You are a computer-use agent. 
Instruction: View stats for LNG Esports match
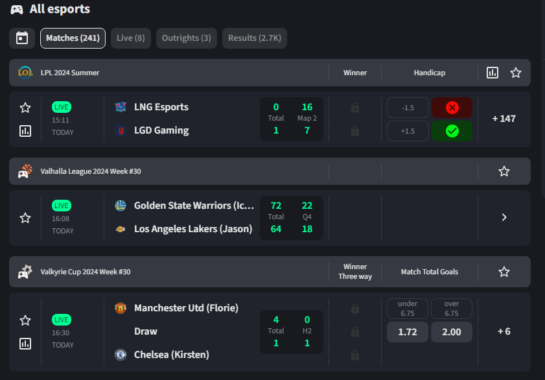25,131
